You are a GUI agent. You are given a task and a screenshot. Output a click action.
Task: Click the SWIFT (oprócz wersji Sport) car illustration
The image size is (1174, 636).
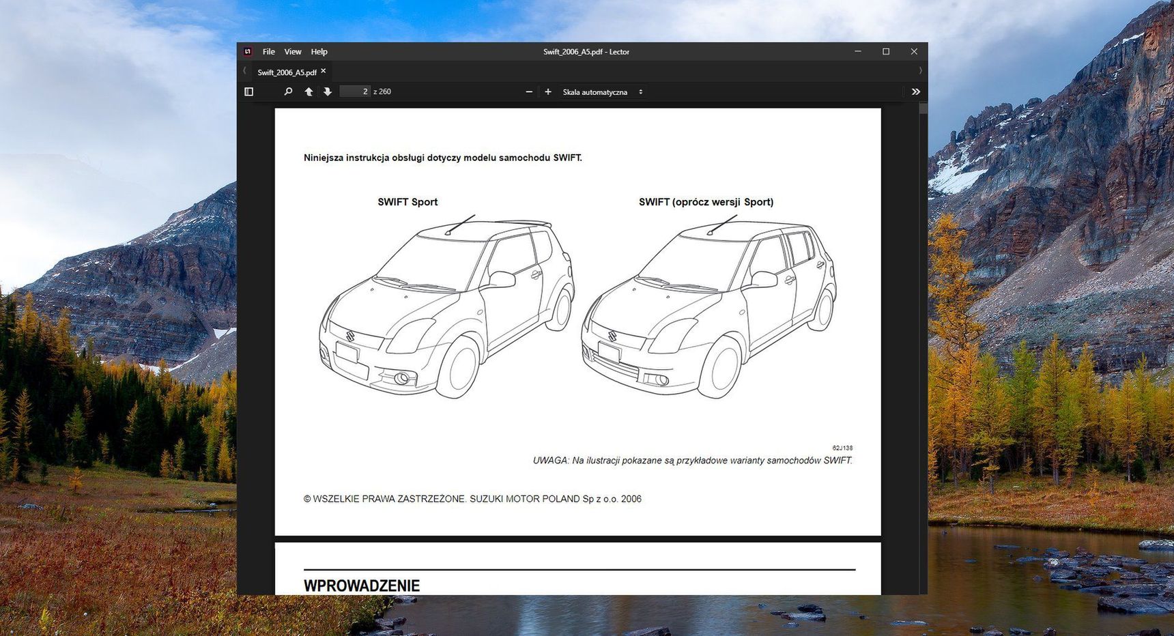click(709, 306)
